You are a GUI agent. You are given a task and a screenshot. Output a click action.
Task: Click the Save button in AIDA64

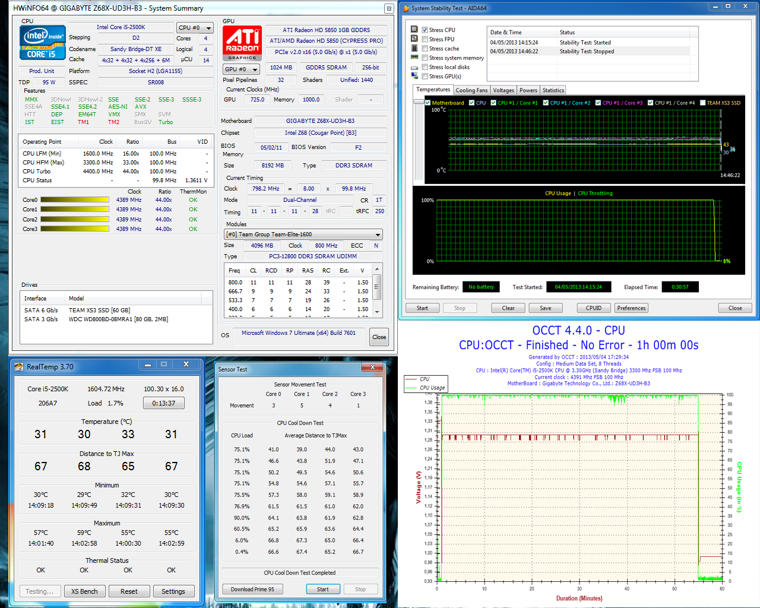tap(546, 308)
